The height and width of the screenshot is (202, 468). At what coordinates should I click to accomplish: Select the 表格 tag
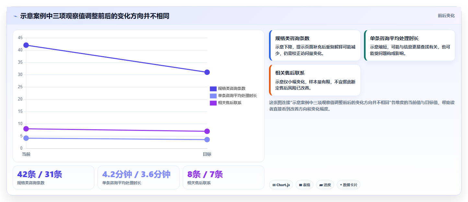point(304,185)
